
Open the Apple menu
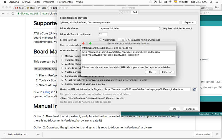pos(5,2)
